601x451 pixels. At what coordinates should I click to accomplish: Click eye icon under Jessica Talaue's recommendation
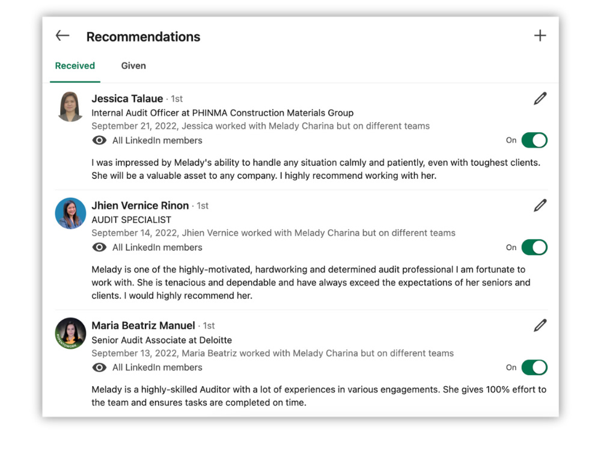click(99, 140)
